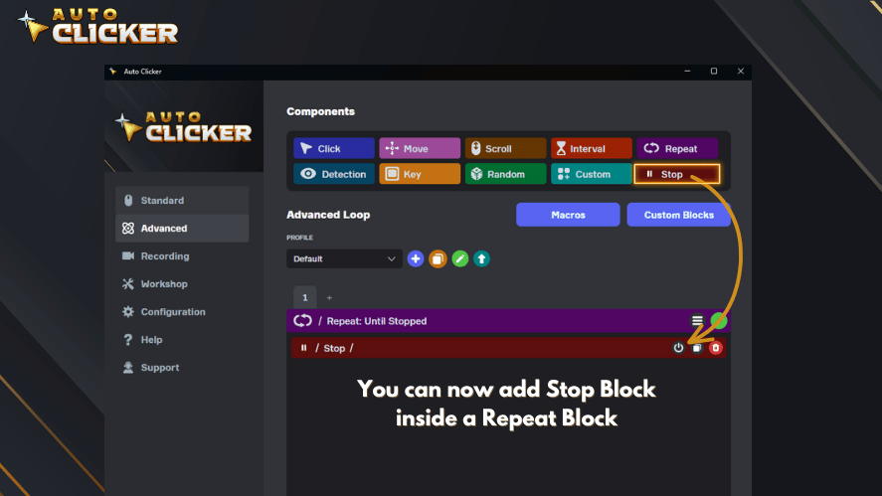Add a Stop component block
The height and width of the screenshot is (496, 882).
(x=677, y=174)
